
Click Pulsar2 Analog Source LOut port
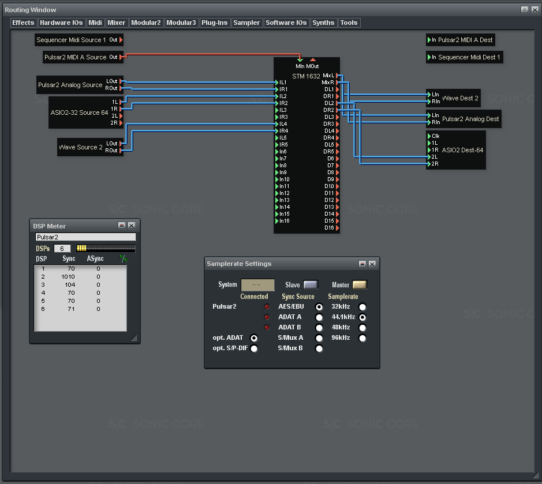pyautogui.click(x=121, y=81)
